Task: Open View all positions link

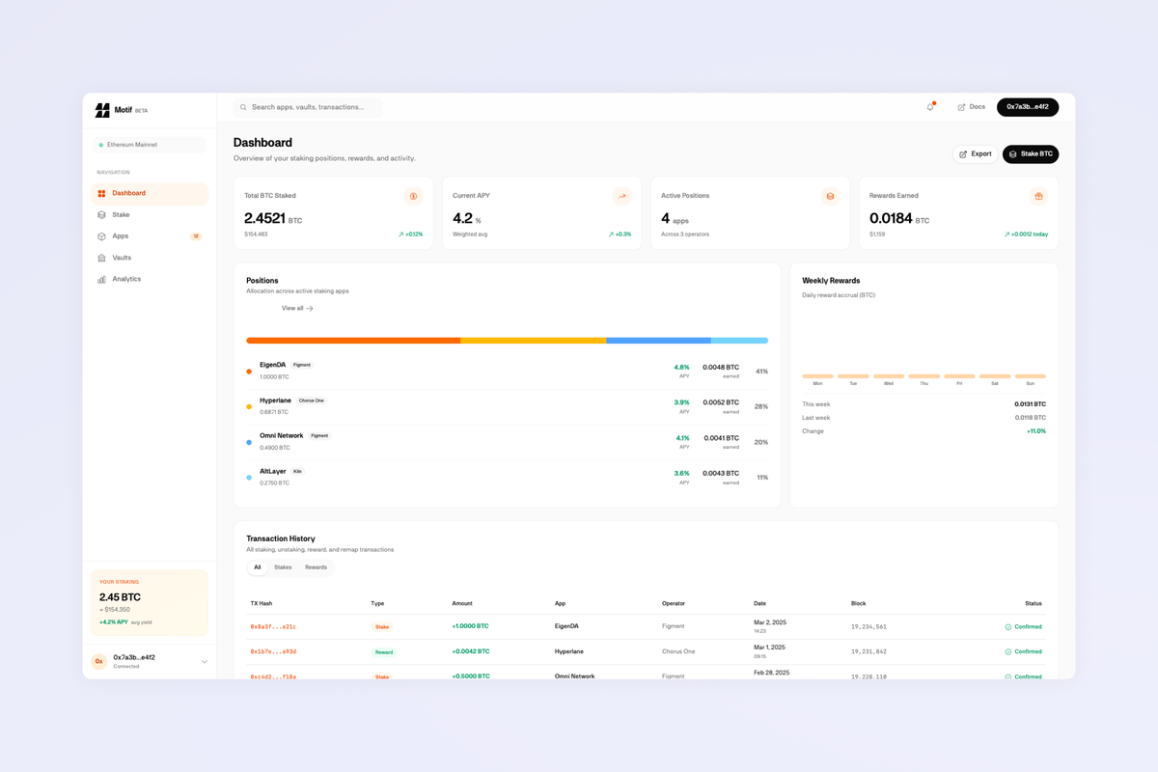Action: coord(295,307)
